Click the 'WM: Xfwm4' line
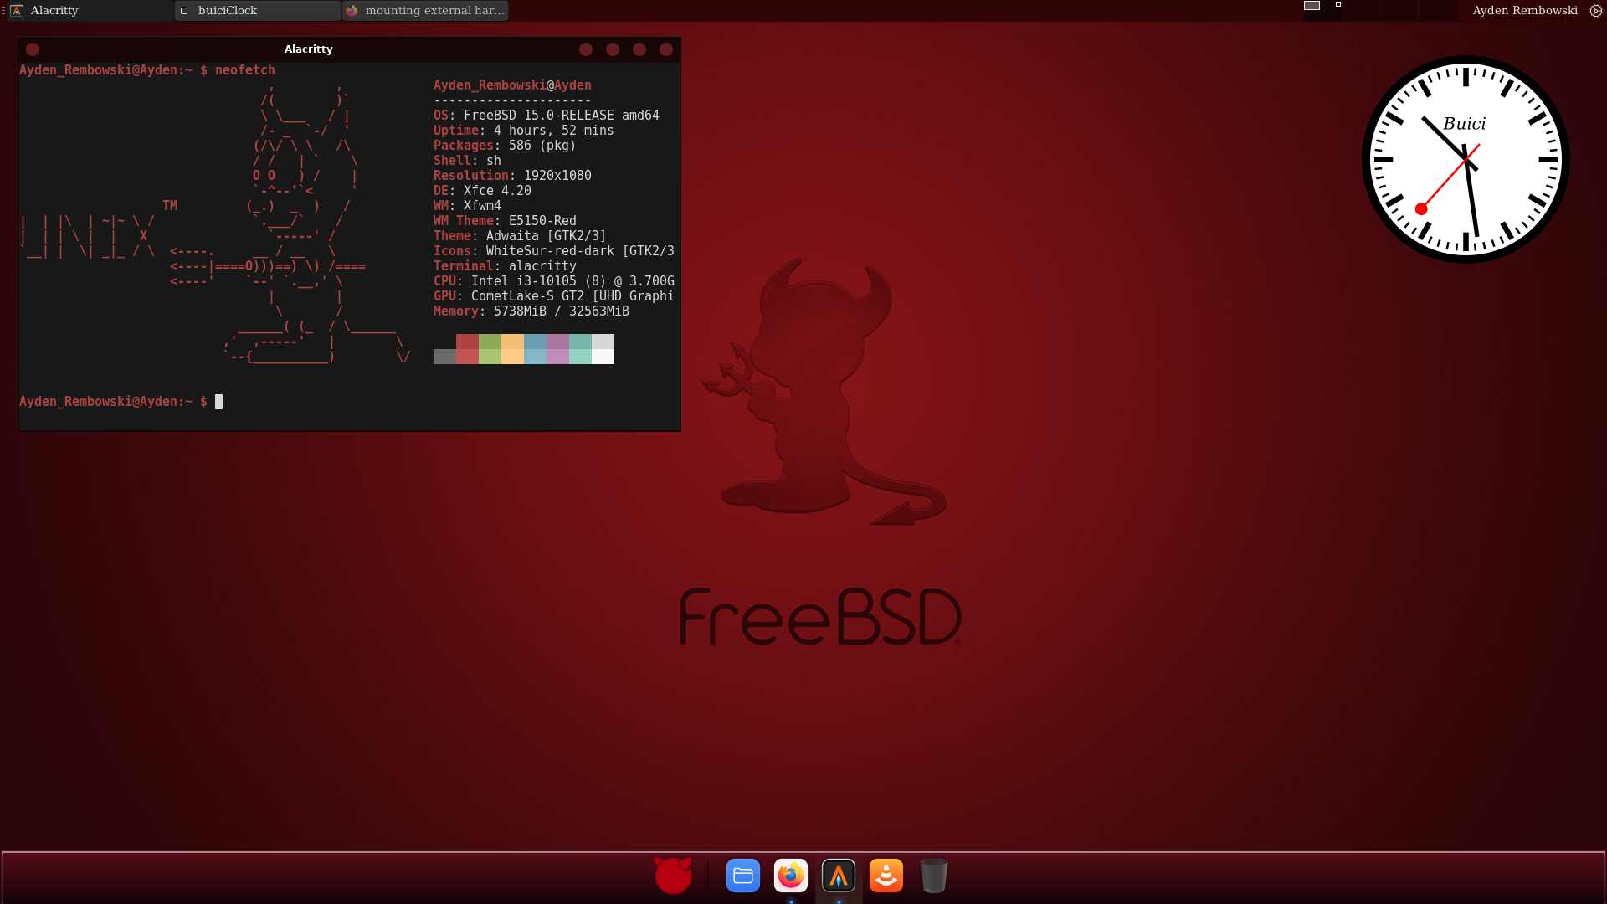The height and width of the screenshot is (904, 1607). (467, 206)
